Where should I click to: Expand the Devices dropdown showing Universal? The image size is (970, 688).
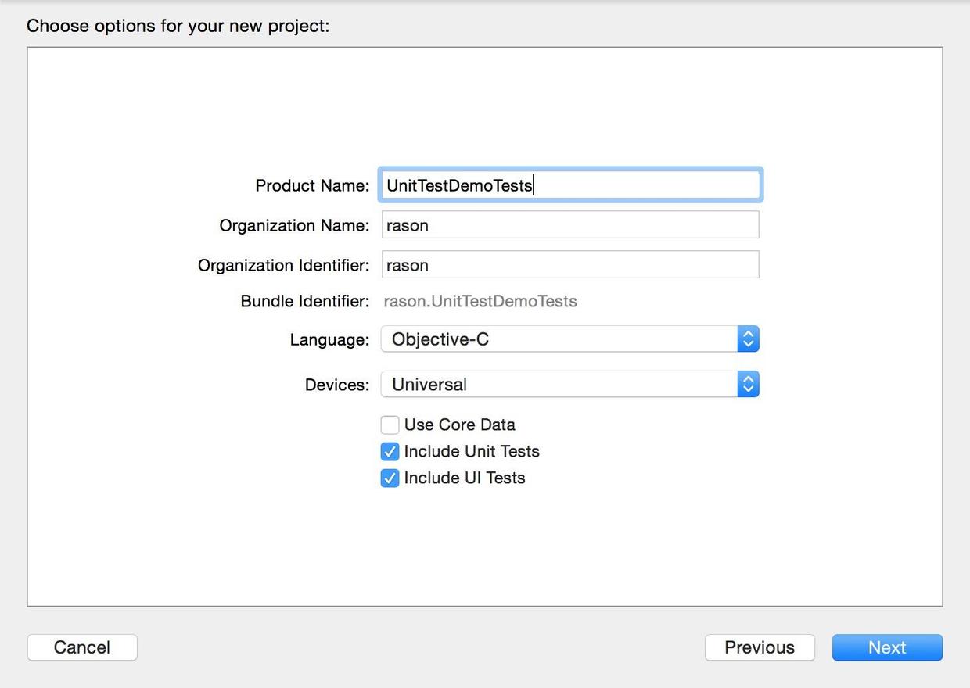(x=559, y=385)
